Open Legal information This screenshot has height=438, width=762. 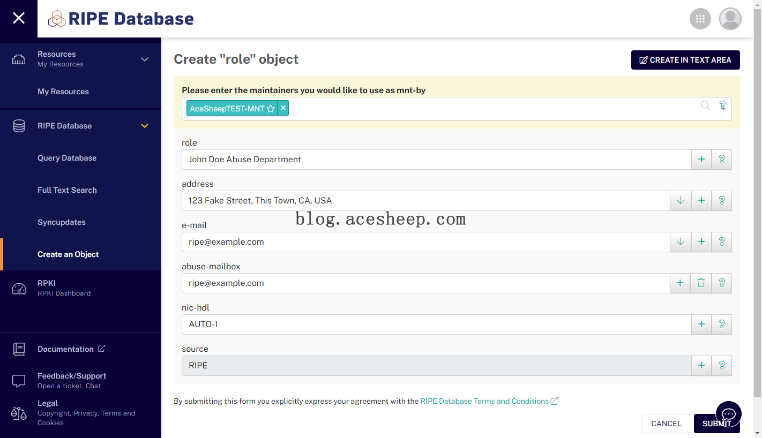pos(86,413)
